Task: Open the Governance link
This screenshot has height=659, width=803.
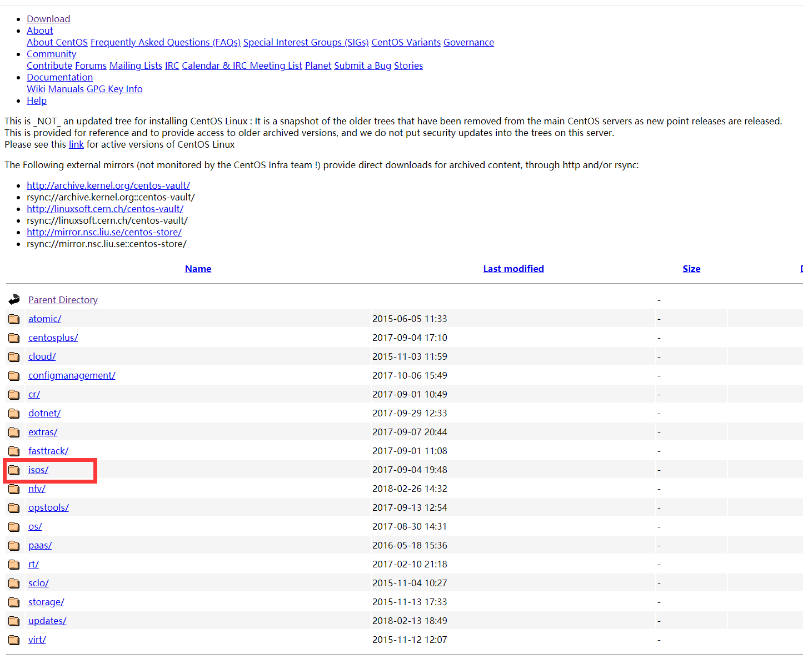Action: pyautogui.click(x=468, y=42)
